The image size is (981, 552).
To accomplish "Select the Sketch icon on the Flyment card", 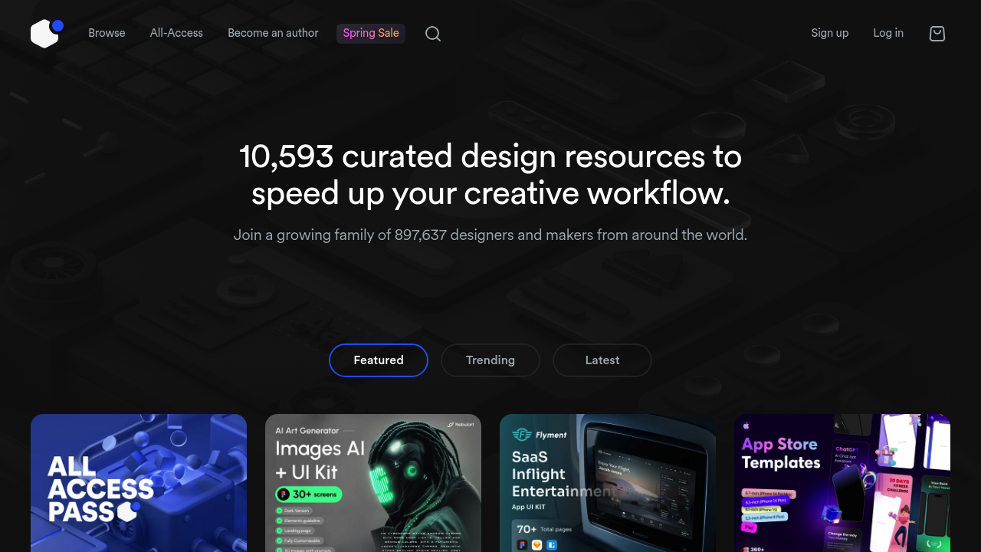I will (536, 544).
